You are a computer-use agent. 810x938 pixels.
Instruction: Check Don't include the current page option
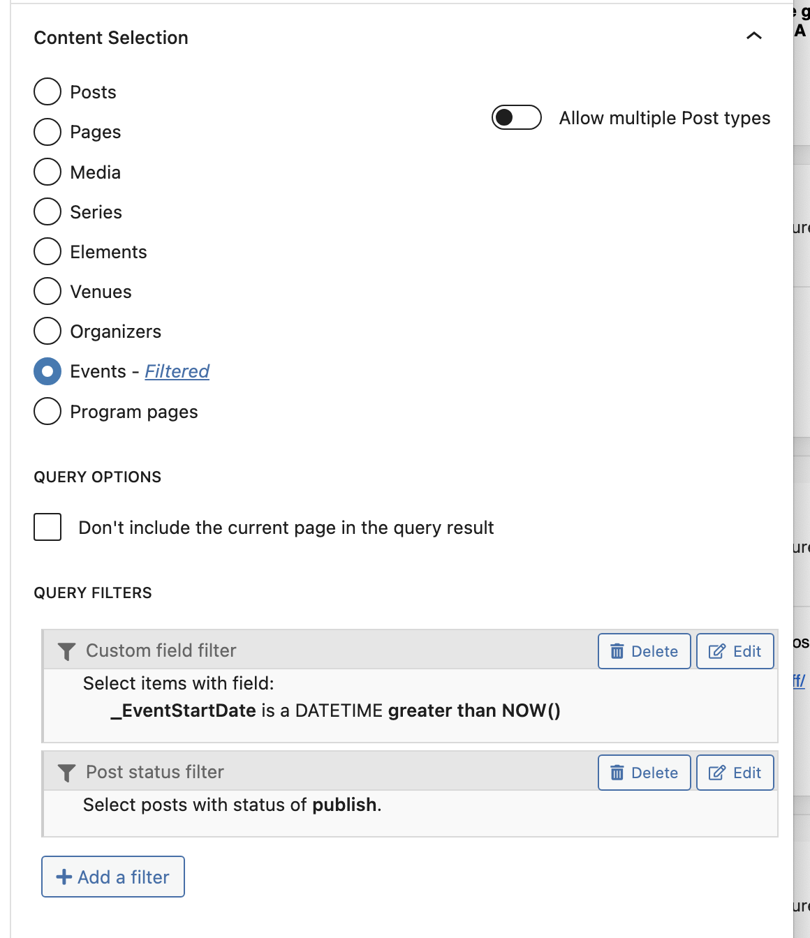pos(47,527)
